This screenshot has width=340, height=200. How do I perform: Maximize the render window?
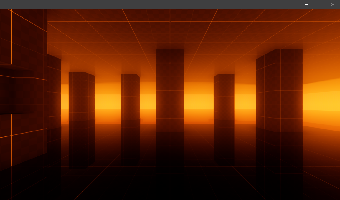319,4
